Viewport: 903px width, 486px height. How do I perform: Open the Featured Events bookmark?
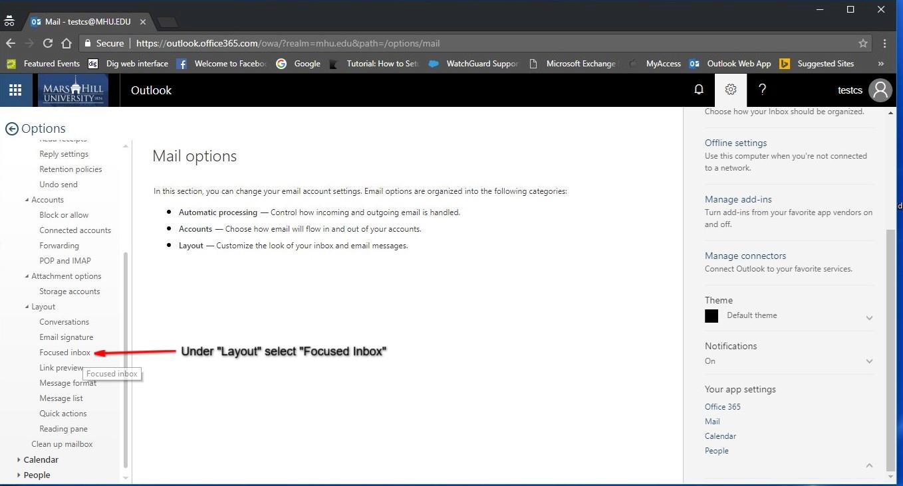[x=44, y=64]
